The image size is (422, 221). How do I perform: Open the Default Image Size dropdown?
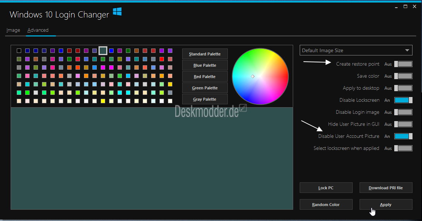click(x=356, y=50)
